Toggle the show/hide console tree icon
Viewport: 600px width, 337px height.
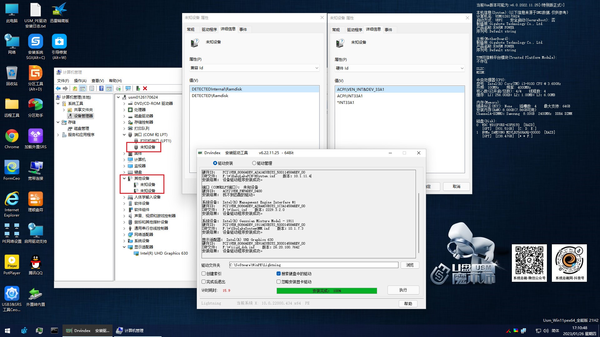[x=82, y=89]
